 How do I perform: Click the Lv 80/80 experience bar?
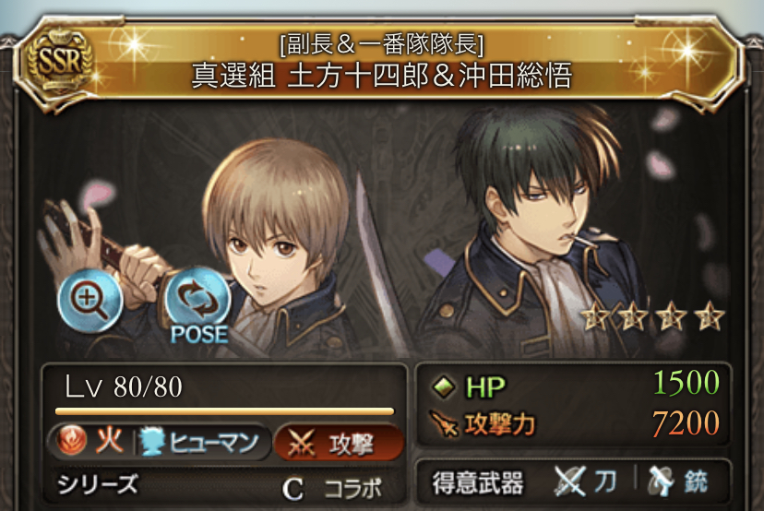(x=224, y=411)
